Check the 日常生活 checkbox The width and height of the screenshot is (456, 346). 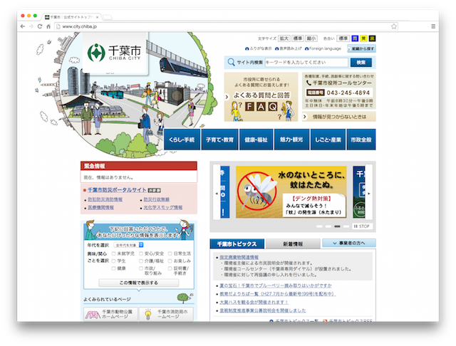coord(170,253)
